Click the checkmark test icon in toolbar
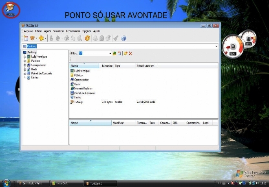The image size is (269, 187). point(116,38)
